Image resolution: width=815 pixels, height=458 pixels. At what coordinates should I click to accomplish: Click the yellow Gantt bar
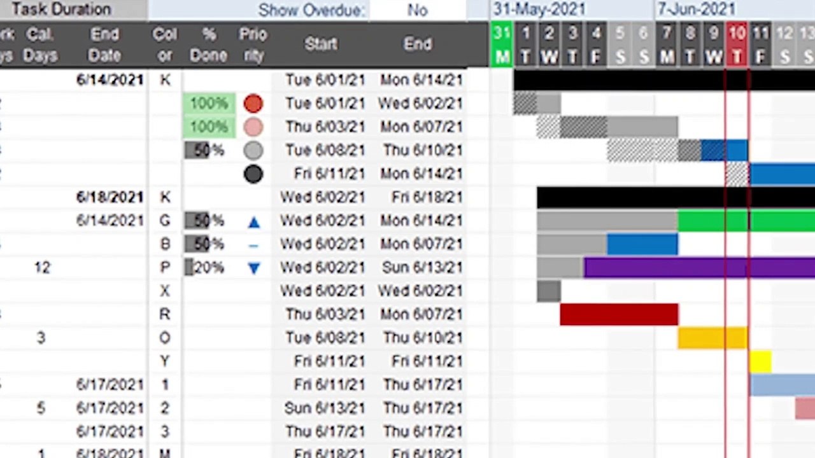pyautogui.click(x=760, y=361)
